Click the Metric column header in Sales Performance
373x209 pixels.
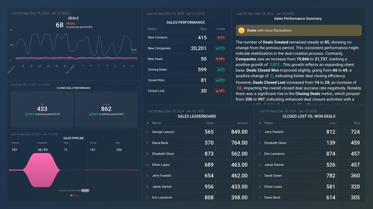tap(152, 29)
